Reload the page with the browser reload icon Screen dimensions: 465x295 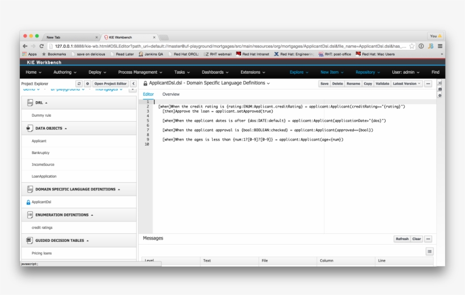41,46
